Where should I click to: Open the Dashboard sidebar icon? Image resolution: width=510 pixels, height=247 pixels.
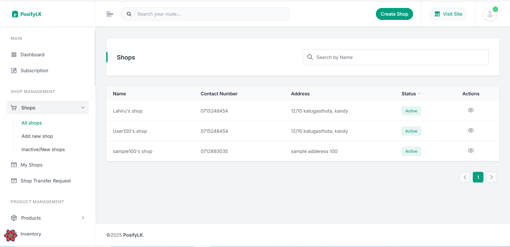pyautogui.click(x=14, y=54)
